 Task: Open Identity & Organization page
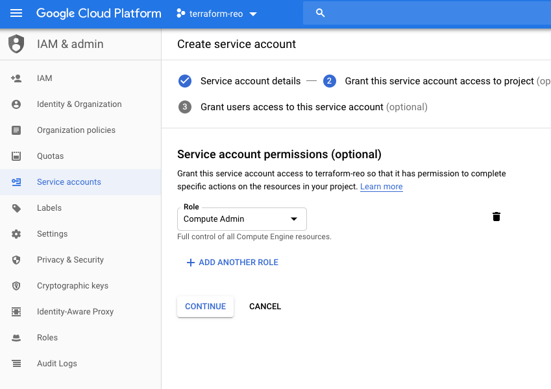79,104
